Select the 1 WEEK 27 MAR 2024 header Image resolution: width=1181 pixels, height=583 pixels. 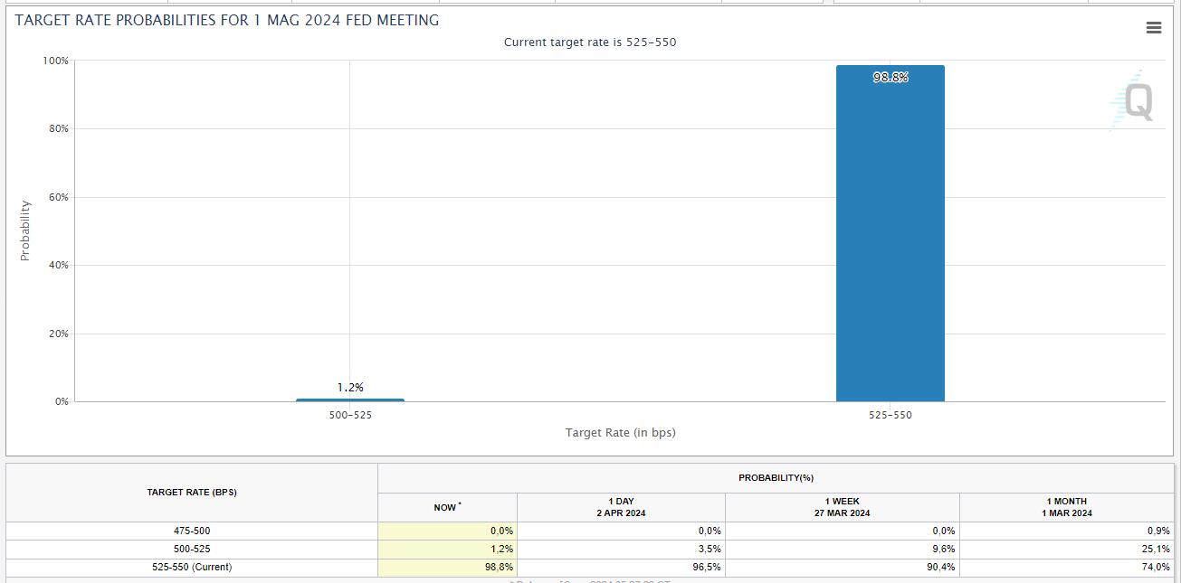pyautogui.click(x=842, y=507)
